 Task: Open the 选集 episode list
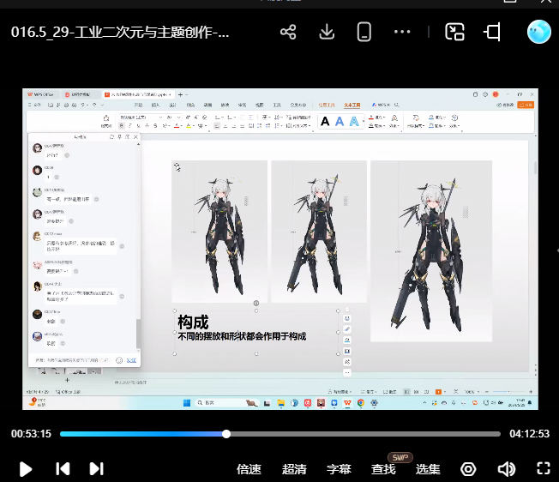point(428,469)
